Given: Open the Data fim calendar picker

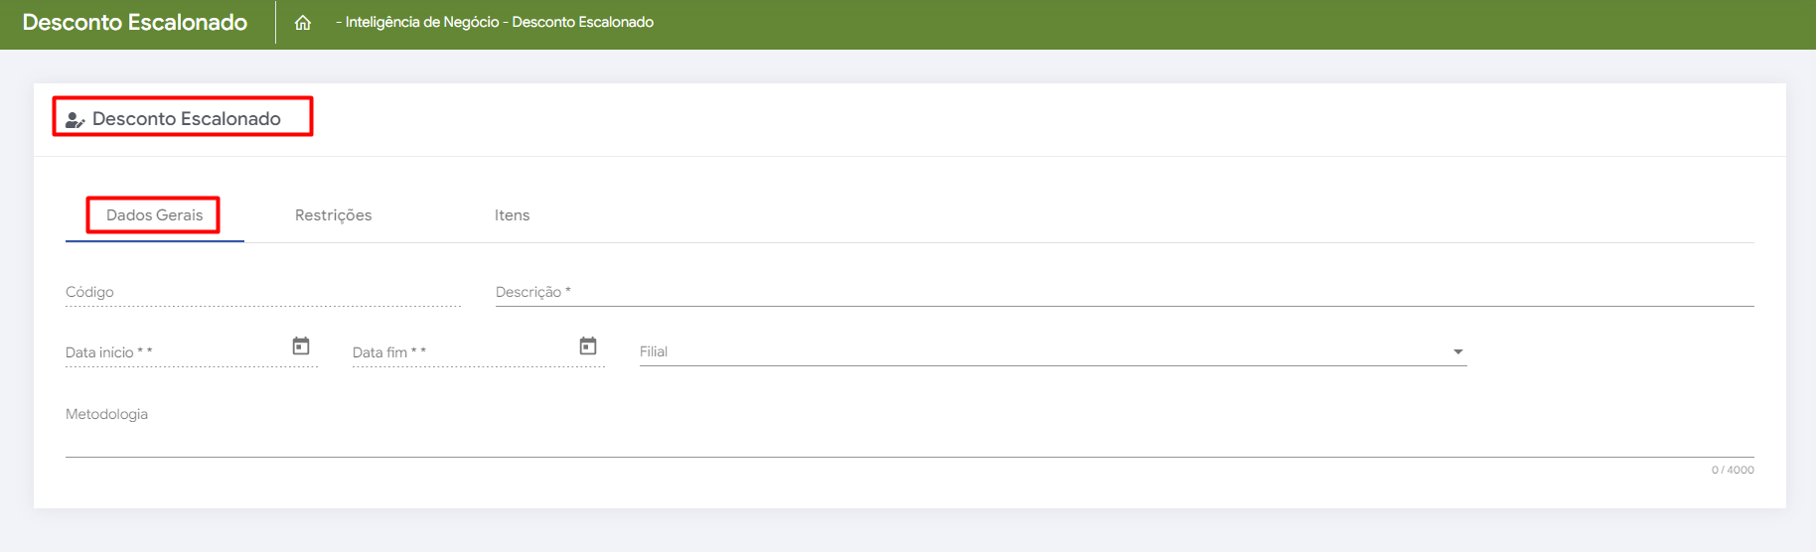Looking at the screenshot, I should (588, 346).
